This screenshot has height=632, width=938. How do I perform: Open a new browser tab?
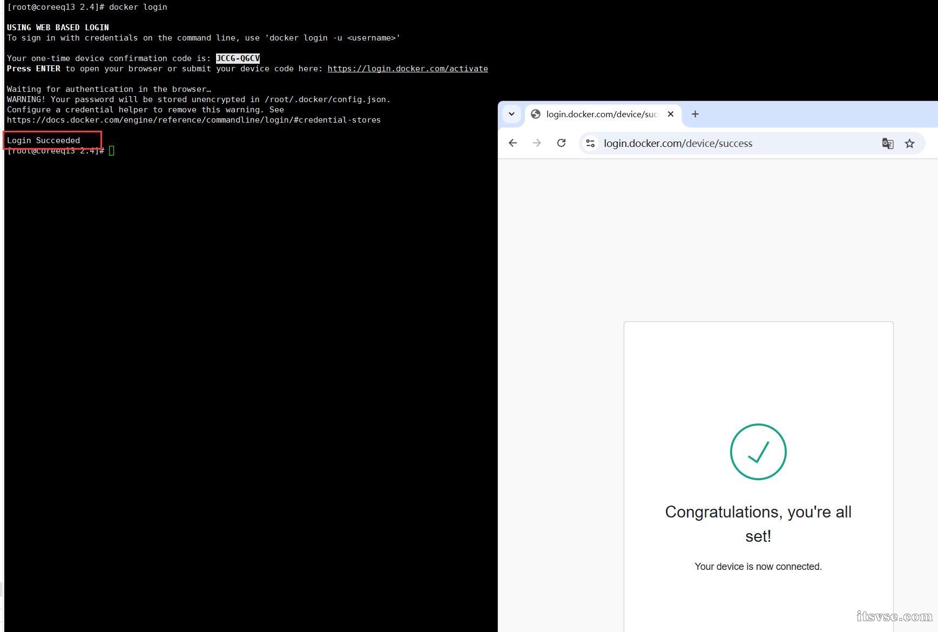tap(695, 114)
